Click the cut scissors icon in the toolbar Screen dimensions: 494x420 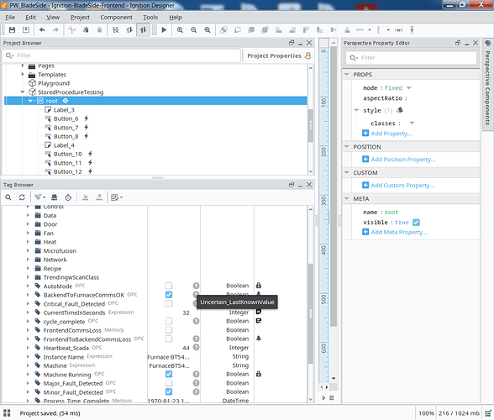pyautogui.click(x=72, y=30)
